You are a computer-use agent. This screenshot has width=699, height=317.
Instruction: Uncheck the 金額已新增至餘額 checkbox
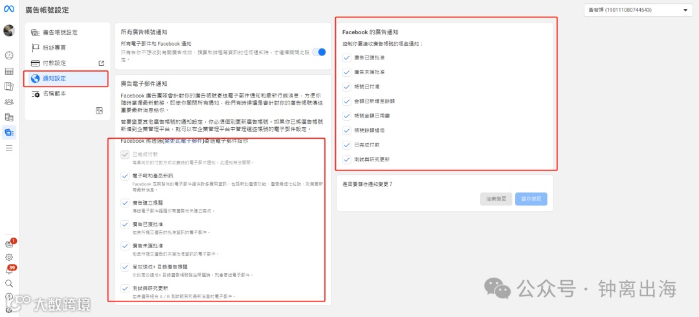pyautogui.click(x=346, y=101)
